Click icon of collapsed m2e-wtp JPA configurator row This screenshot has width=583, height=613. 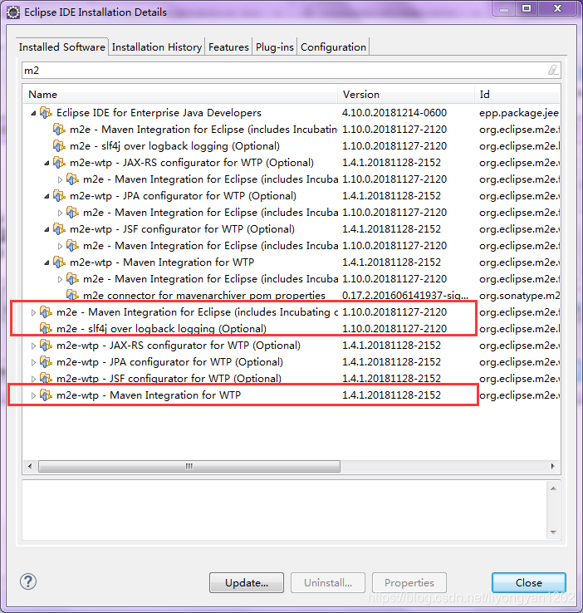pos(47,362)
